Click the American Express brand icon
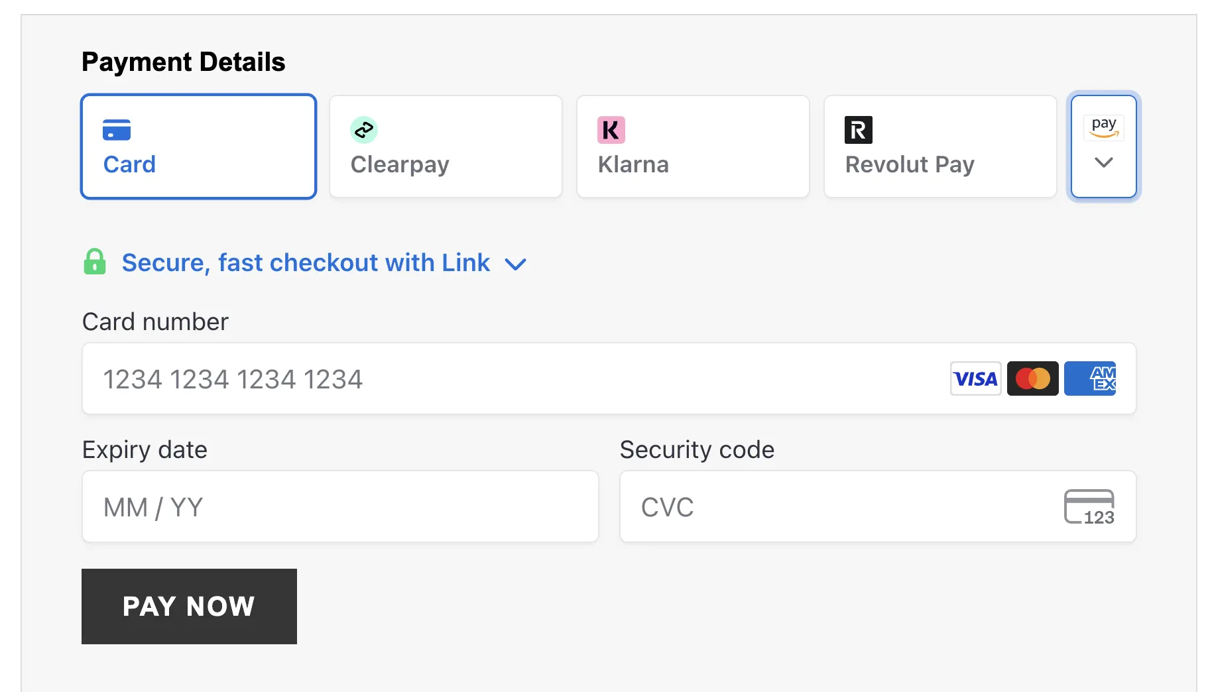The image size is (1212, 692). (1089, 378)
